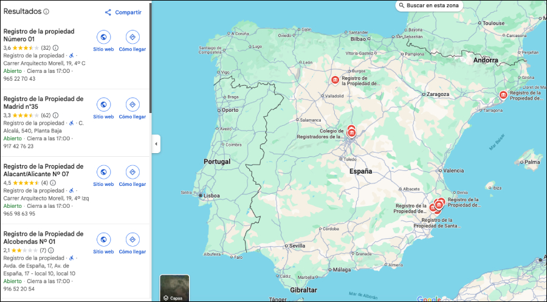Open Sitio web for Registro Número 01

click(103, 41)
